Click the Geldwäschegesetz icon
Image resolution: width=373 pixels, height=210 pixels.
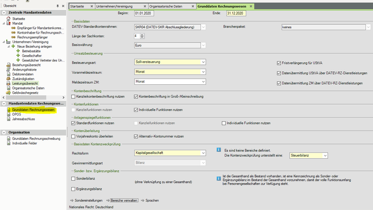click(8, 93)
